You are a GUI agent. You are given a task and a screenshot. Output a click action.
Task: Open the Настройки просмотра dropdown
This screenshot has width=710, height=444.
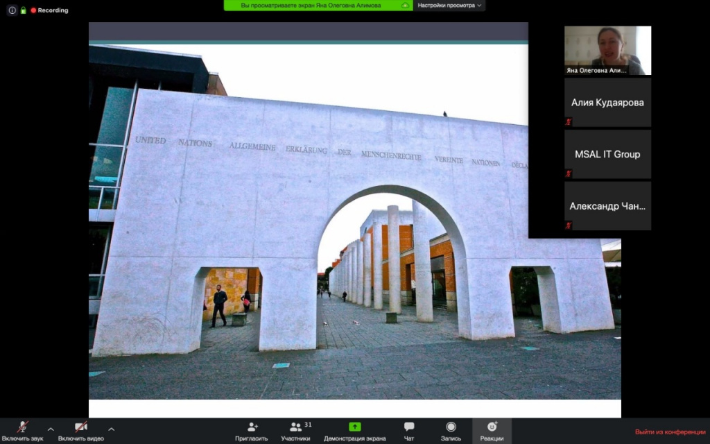[449, 6]
